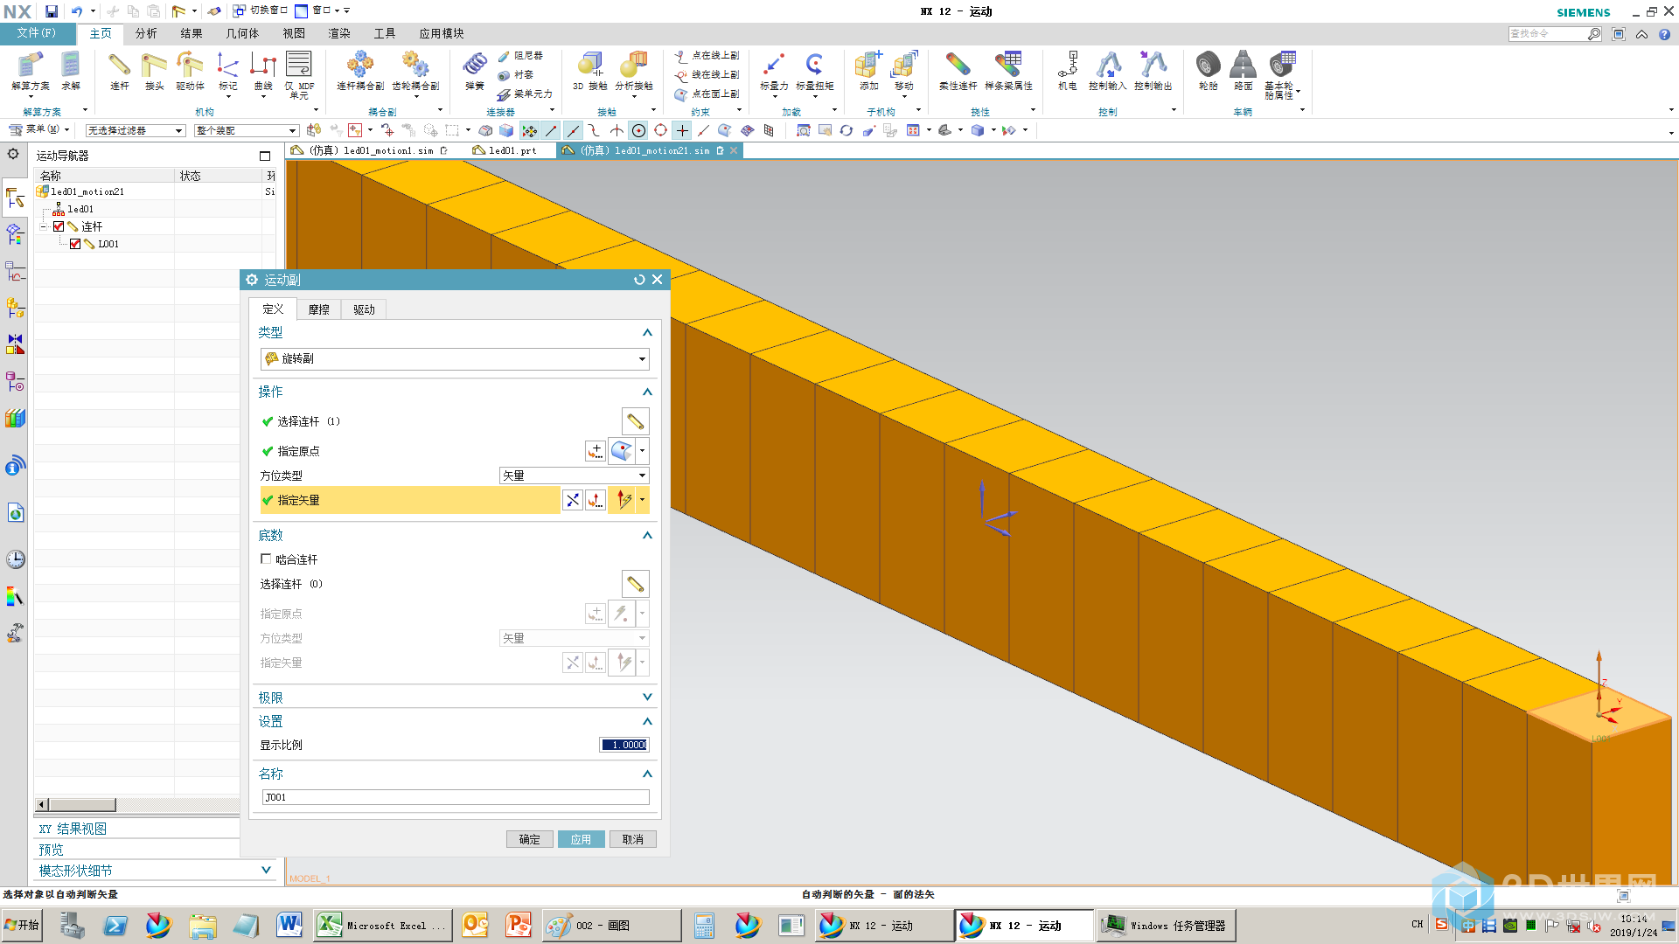Toggle the 啮合连杆 checkbox
Image resolution: width=1679 pixels, height=944 pixels.
[266, 559]
